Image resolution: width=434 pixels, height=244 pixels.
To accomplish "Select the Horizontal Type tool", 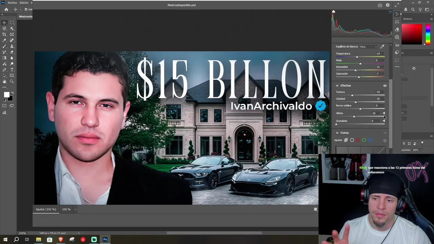I will click(12, 70).
